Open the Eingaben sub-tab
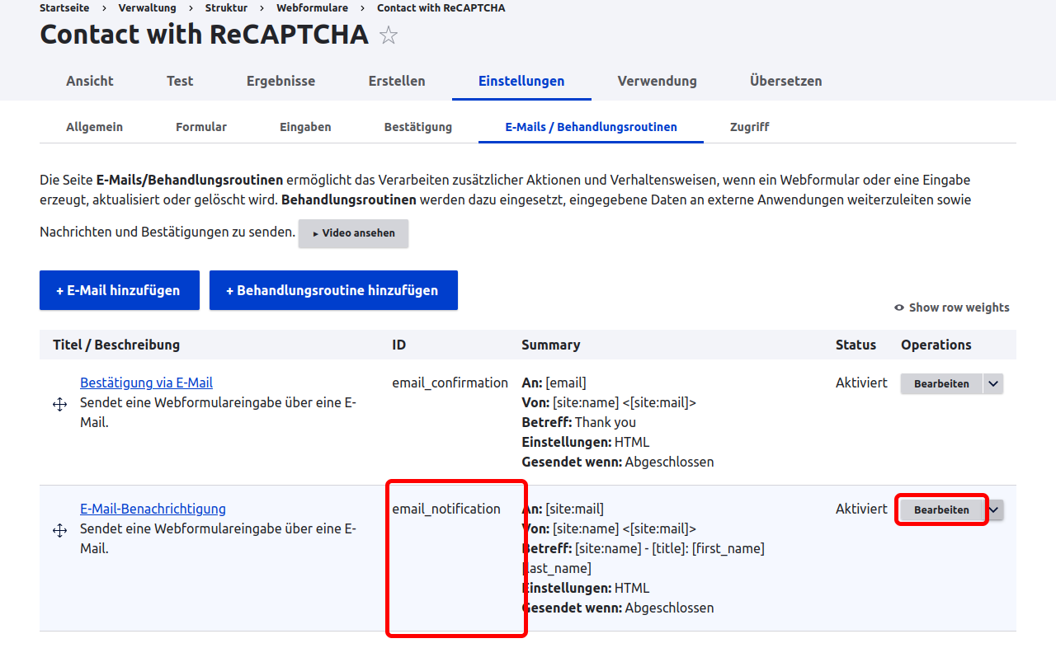Screen dimensions: 1056x648 tap(305, 127)
